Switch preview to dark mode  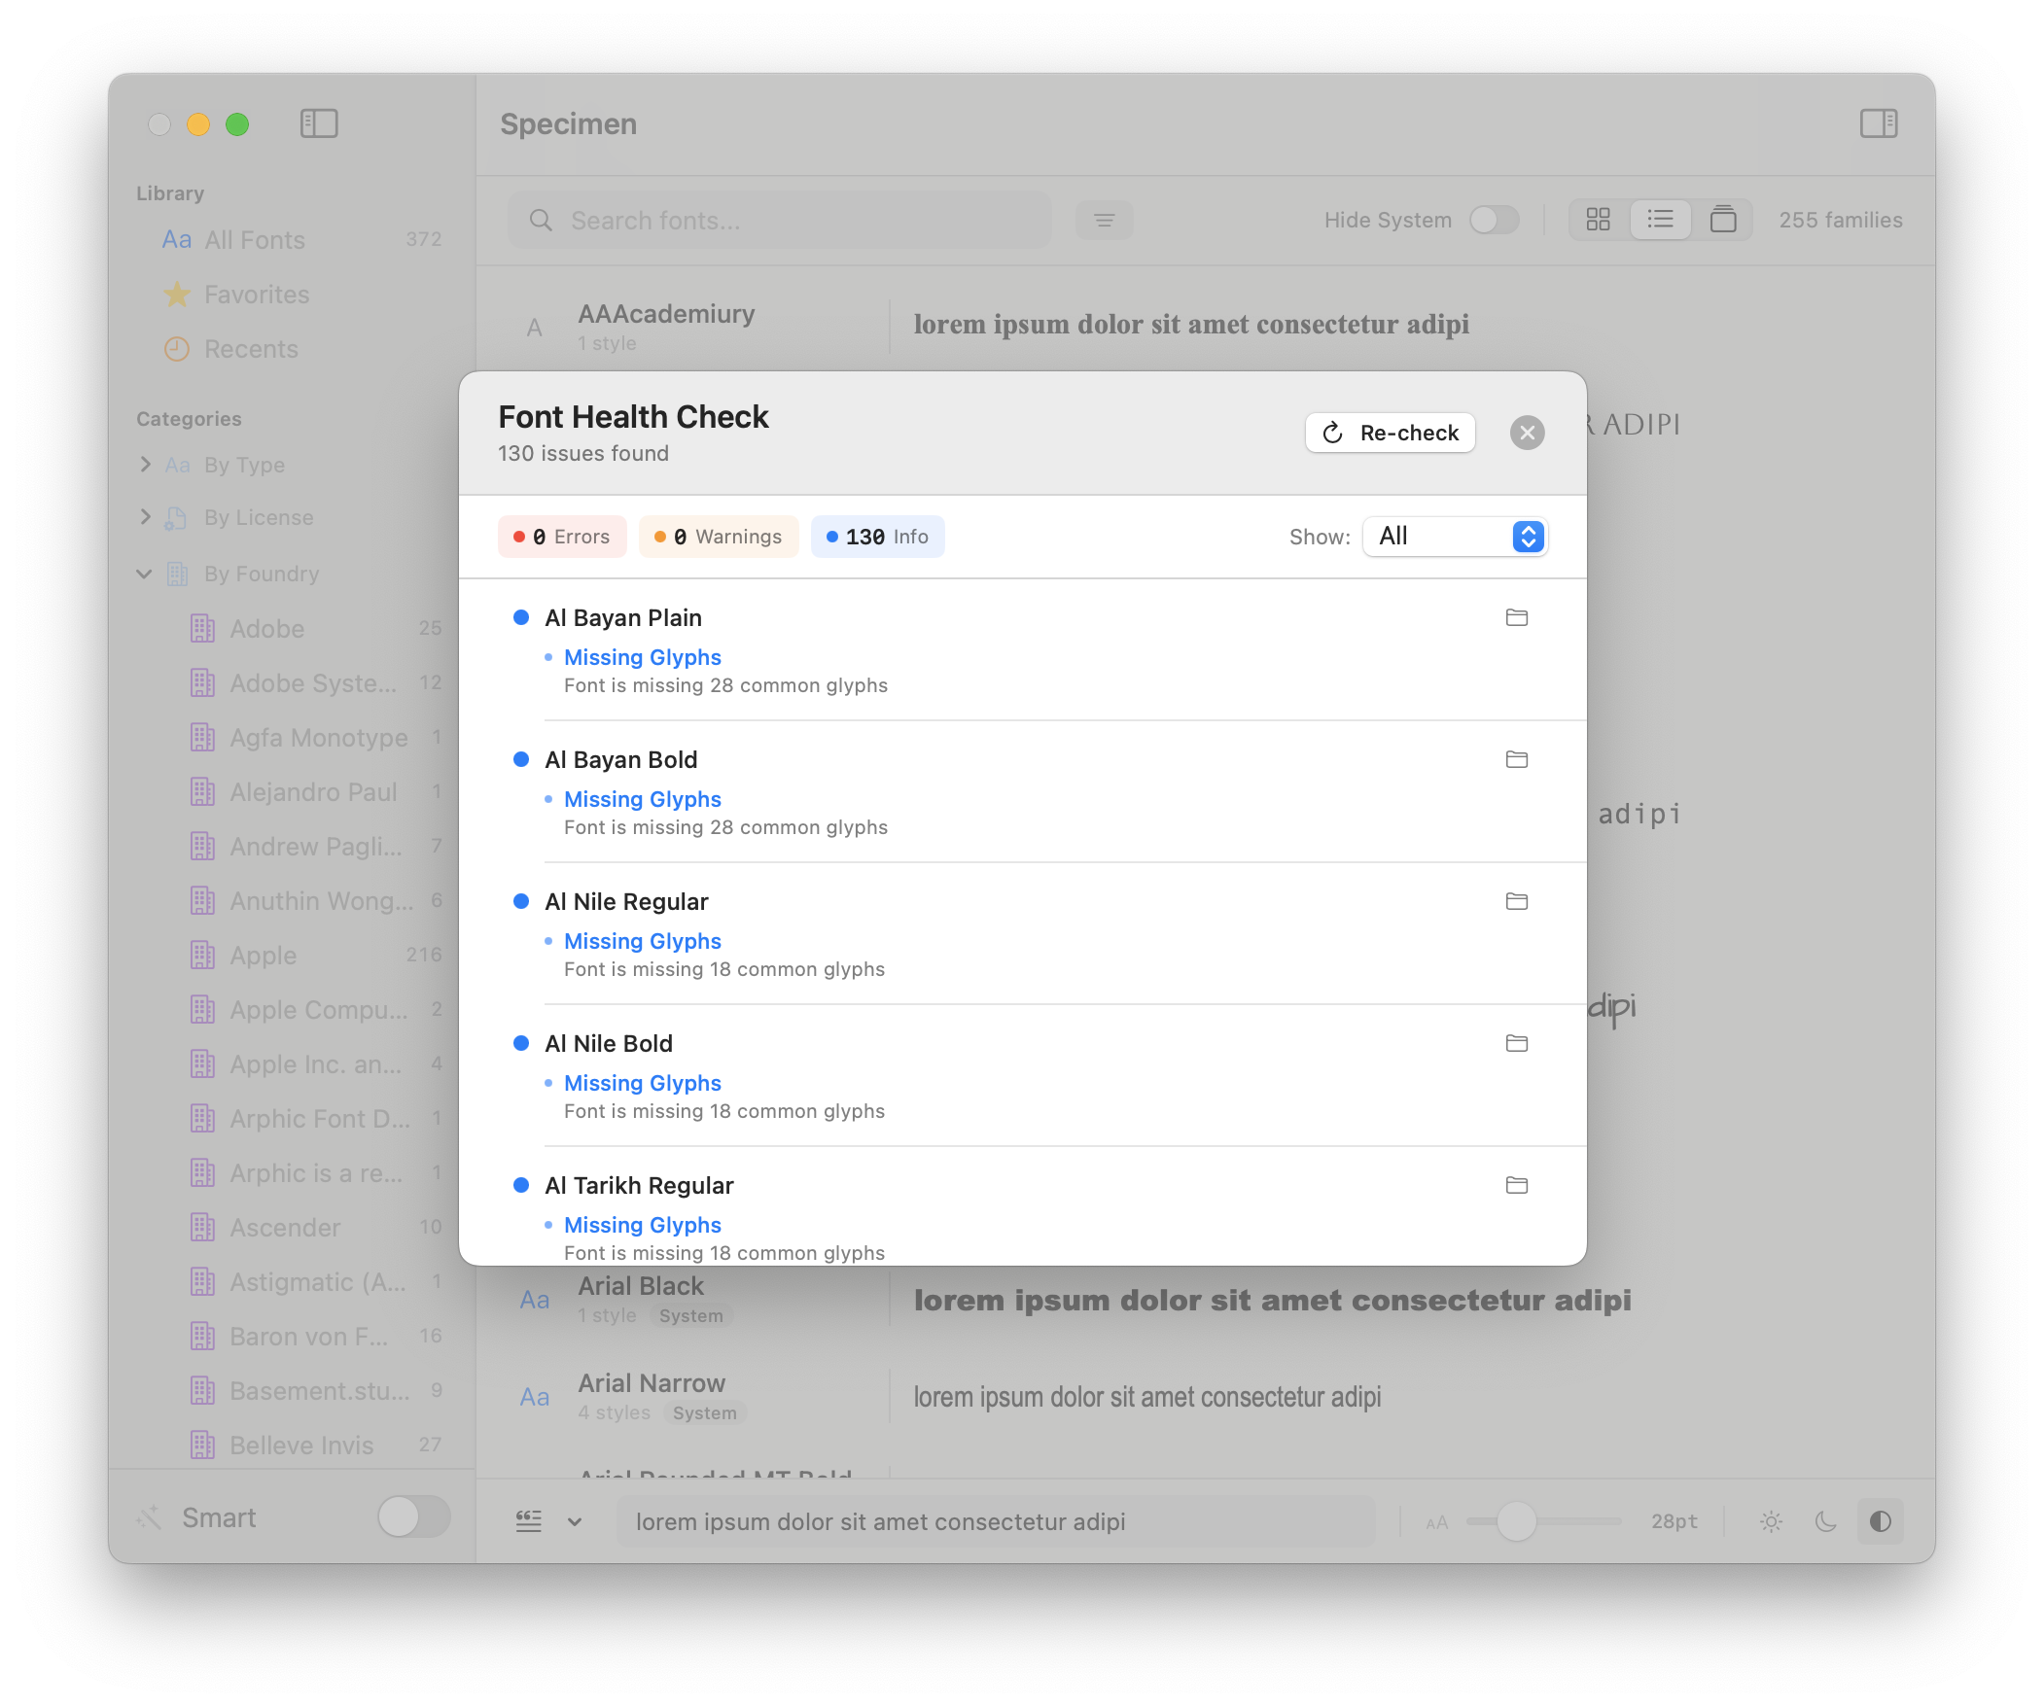pos(1825,1521)
